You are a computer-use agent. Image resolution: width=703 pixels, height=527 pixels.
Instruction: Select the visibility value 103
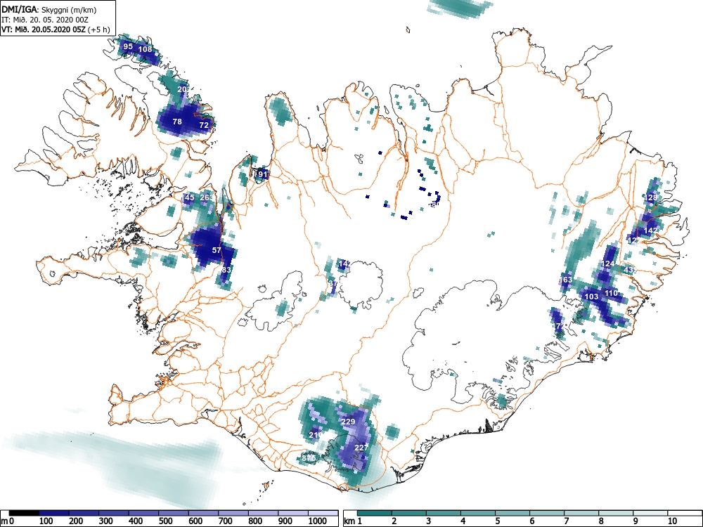coord(591,297)
